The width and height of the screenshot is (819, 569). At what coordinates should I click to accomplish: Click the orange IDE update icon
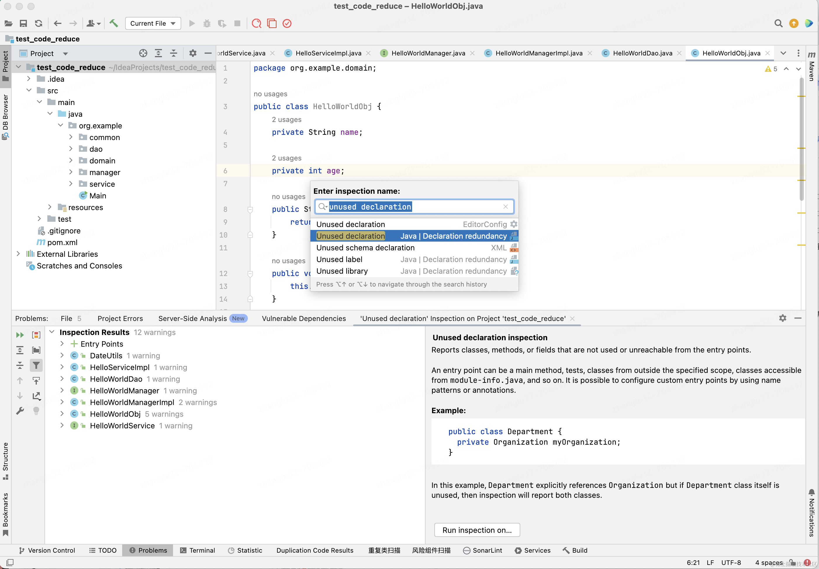coord(794,24)
